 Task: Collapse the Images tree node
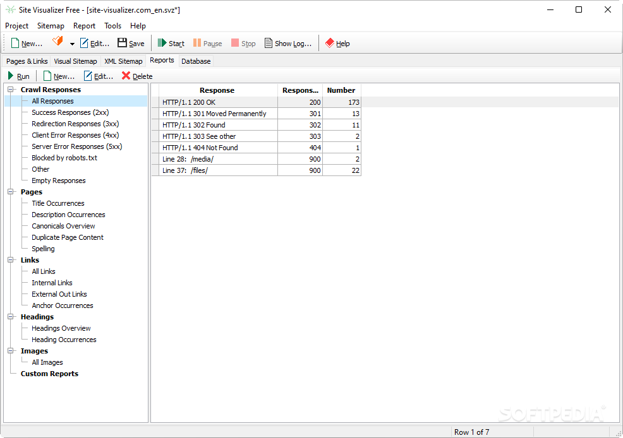(x=11, y=351)
